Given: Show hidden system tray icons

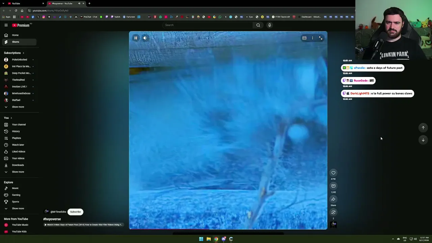Looking at the screenshot, I should click(393, 239).
